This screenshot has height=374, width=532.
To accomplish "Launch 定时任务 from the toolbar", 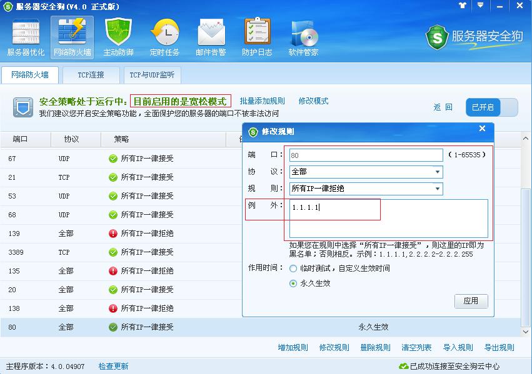I will 165,36.
